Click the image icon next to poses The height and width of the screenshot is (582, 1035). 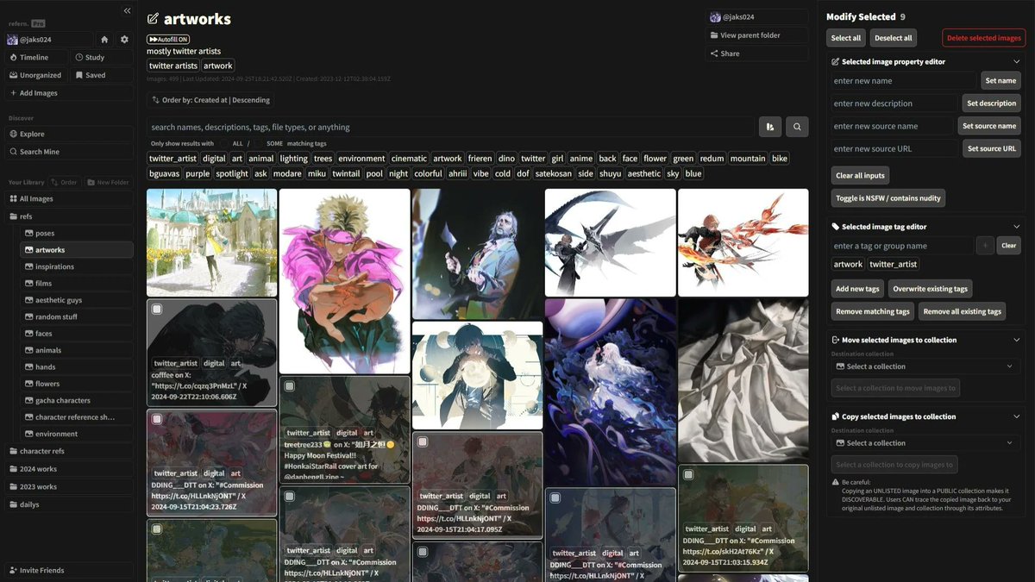click(x=28, y=233)
